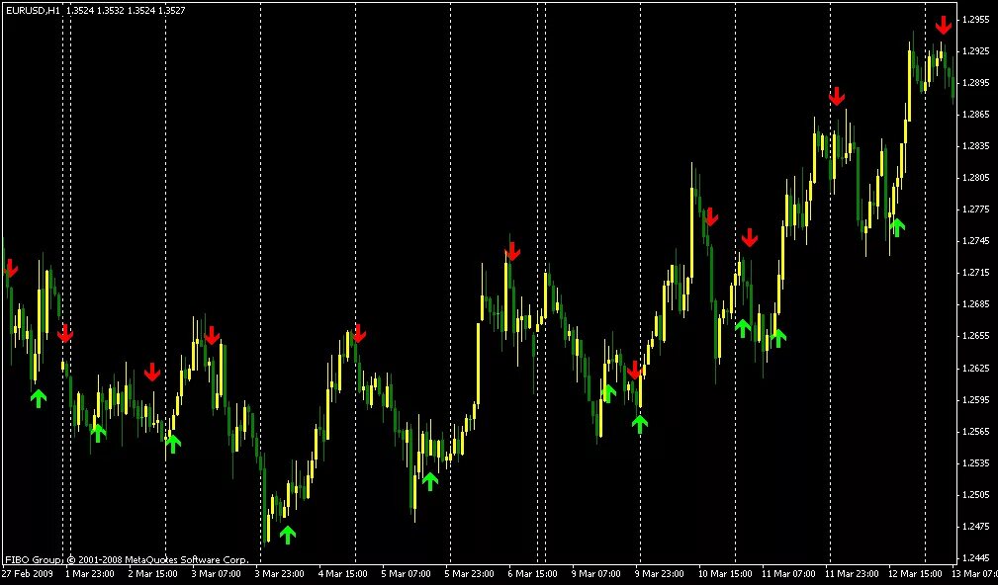Click the 3 Mar 07:00 time label
Viewport: 998px width, 585px height.
216,574
